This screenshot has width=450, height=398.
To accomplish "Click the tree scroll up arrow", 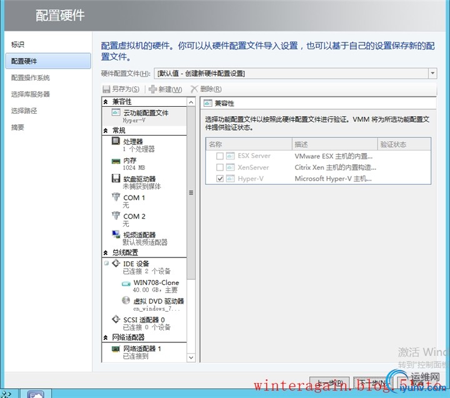I will point(191,102).
